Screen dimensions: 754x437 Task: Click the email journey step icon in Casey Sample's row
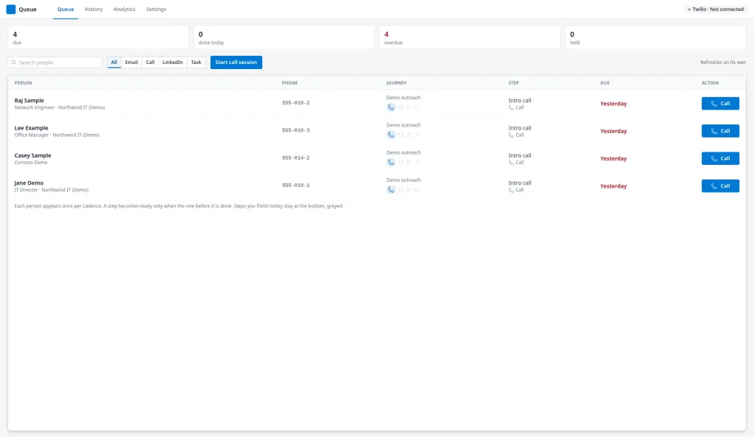point(401,163)
